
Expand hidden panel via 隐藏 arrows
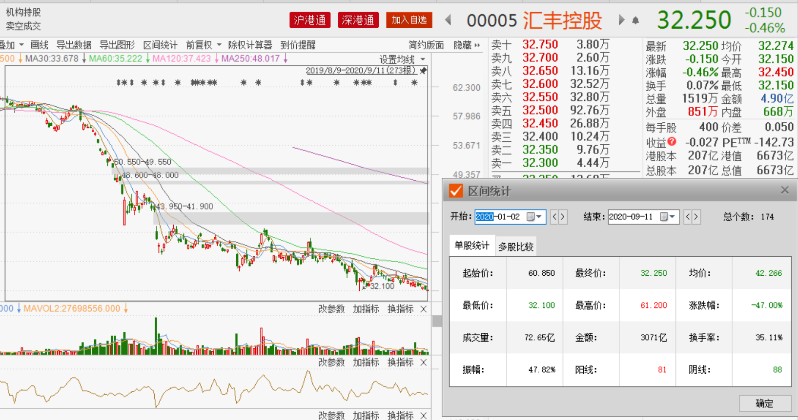click(x=477, y=45)
